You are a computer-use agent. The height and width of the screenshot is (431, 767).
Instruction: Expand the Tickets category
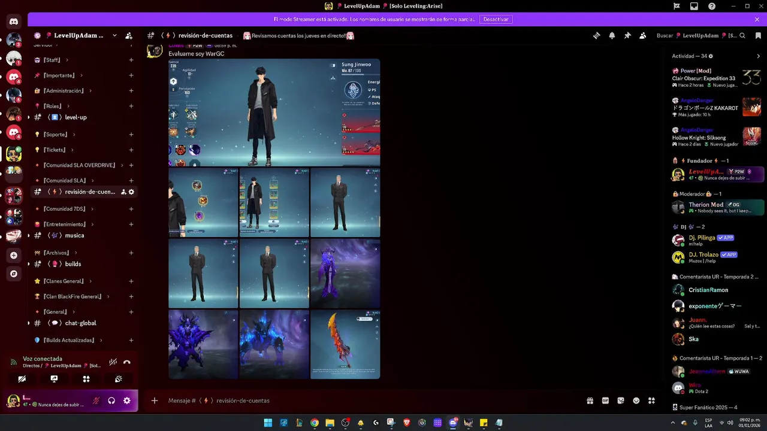(54, 150)
